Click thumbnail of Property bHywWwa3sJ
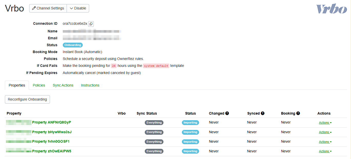This screenshot has height=159, width=351. point(19,132)
